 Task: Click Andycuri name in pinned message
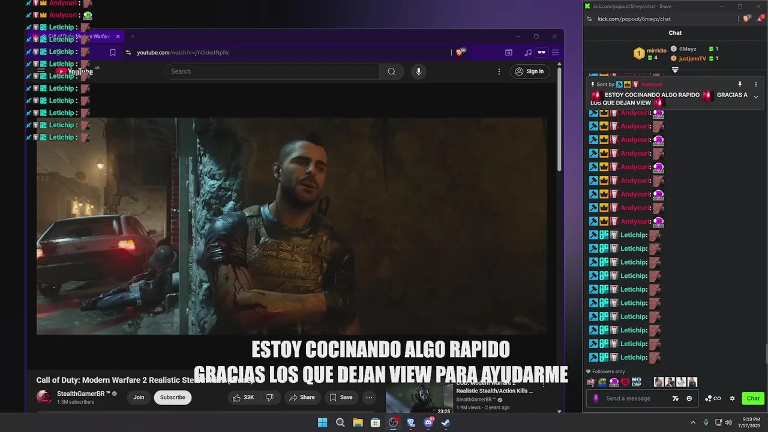coord(652,85)
